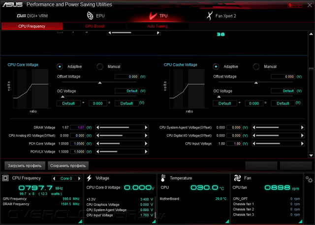The image size is (315, 225).
Task: Increase PCHVLX Voltage right arrow
Action: coord(146,151)
